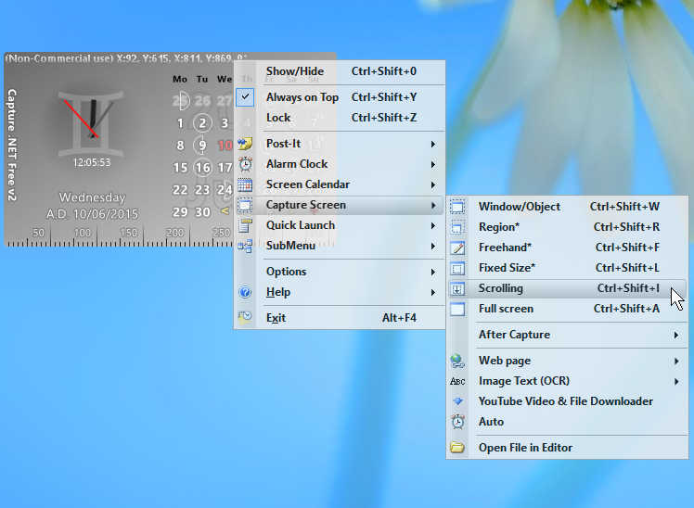This screenshot has width=694, height=508.
Task: Click the 12:05:53 digital time readout
Action: tap(92, 162)
